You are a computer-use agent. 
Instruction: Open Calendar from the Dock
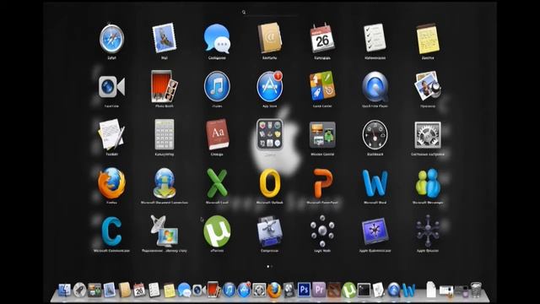139,290
